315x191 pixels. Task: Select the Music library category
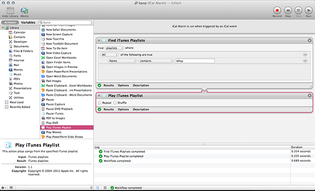(x=17, y=74)
